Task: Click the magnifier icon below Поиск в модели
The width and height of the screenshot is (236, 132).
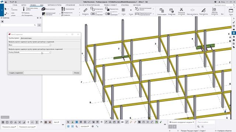Action: [198, 126]
